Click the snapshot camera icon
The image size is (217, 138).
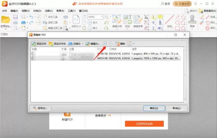[65, 17]
